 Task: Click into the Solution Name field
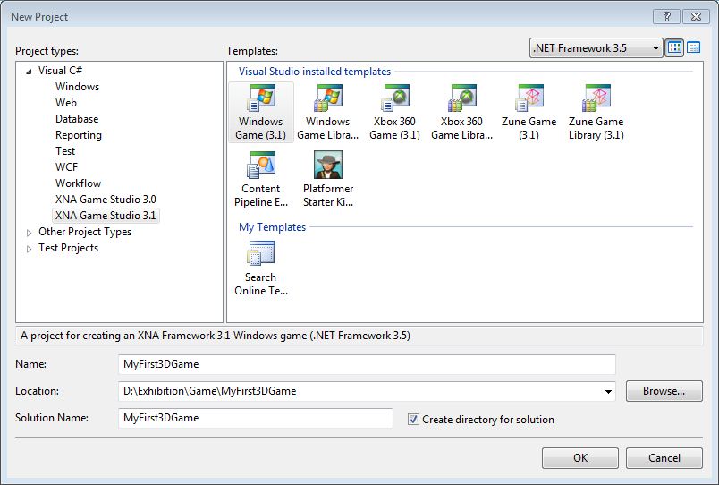tap(256, 418)
